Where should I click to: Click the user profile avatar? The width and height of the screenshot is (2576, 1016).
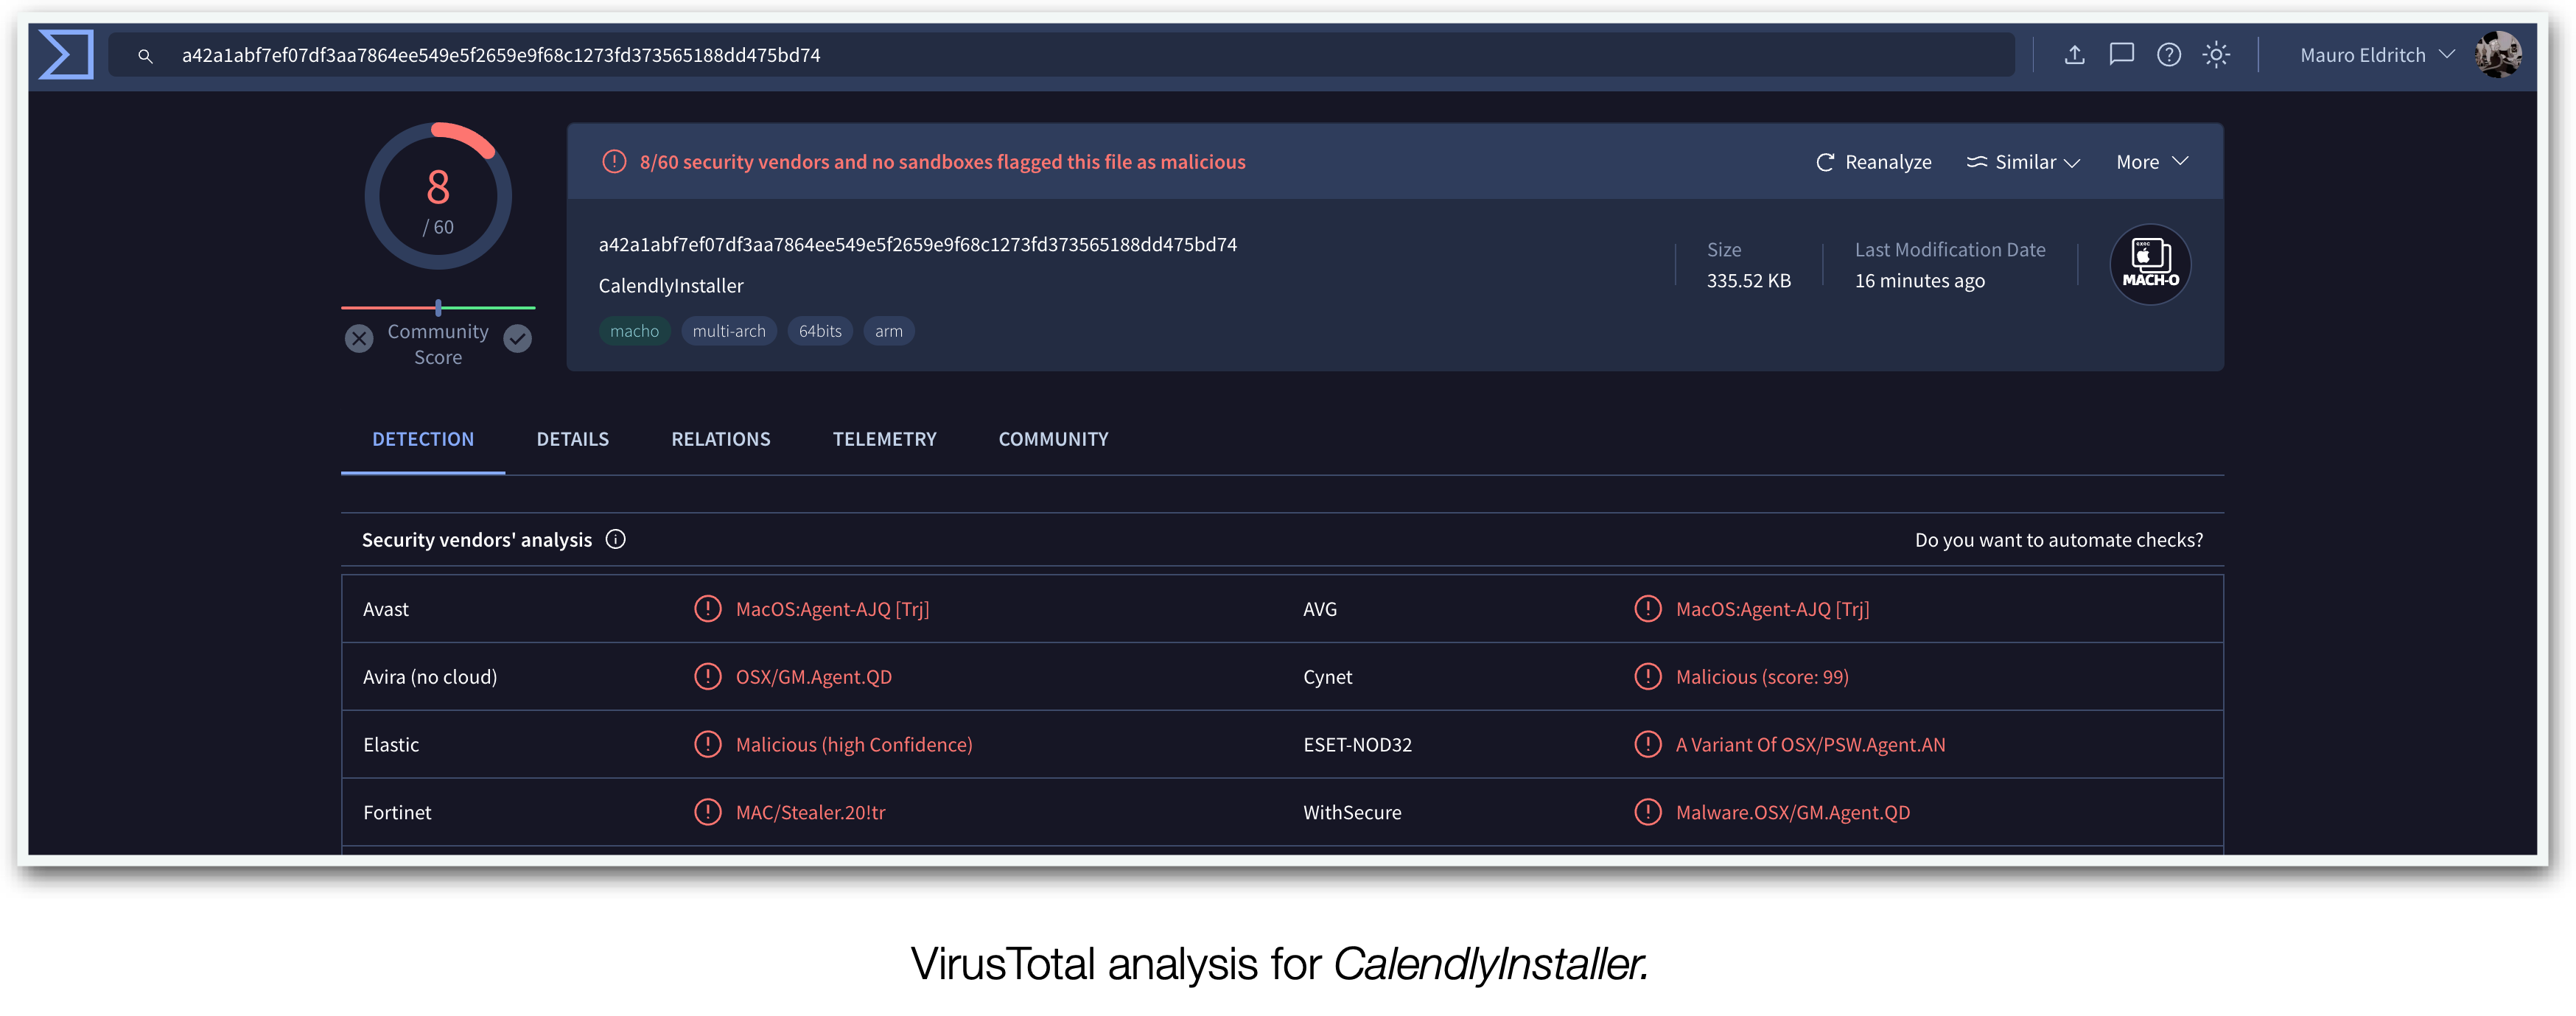(2498, 54)
